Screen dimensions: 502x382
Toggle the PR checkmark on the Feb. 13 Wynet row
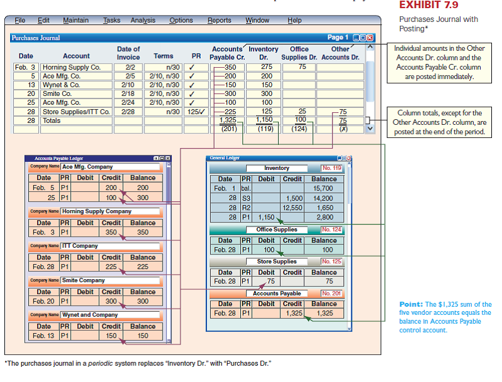click(x=191, y=85)
